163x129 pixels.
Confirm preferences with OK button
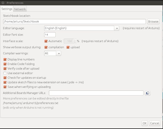tap(145, 123)
